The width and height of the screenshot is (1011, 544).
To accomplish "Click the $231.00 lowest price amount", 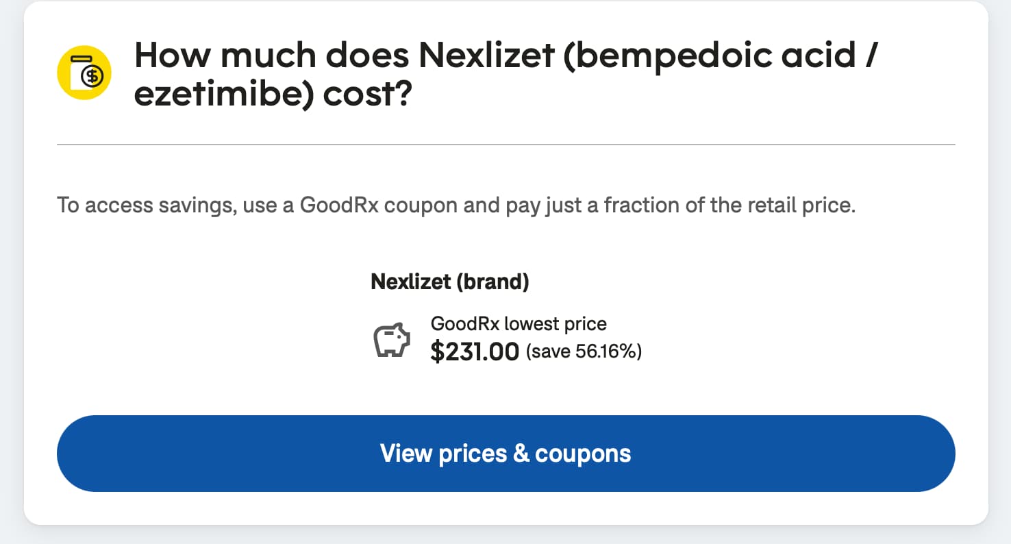I will 475,351.
